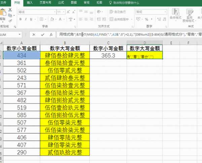Screen dimensions: 202x163
Task: Click inside the formula bar text
Action: point(129,34)
